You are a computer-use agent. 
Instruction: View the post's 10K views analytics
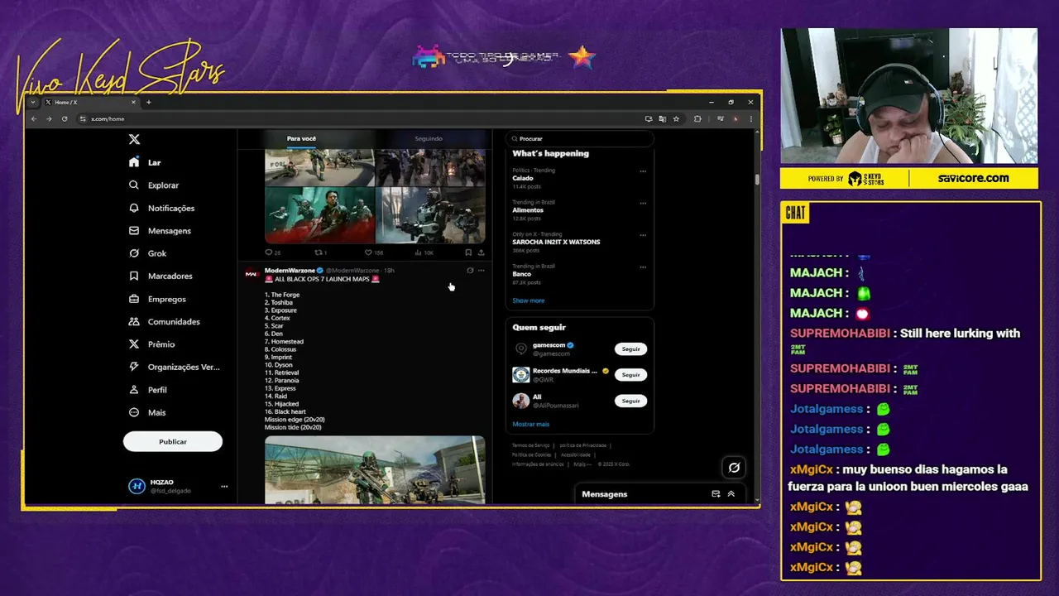424,252
